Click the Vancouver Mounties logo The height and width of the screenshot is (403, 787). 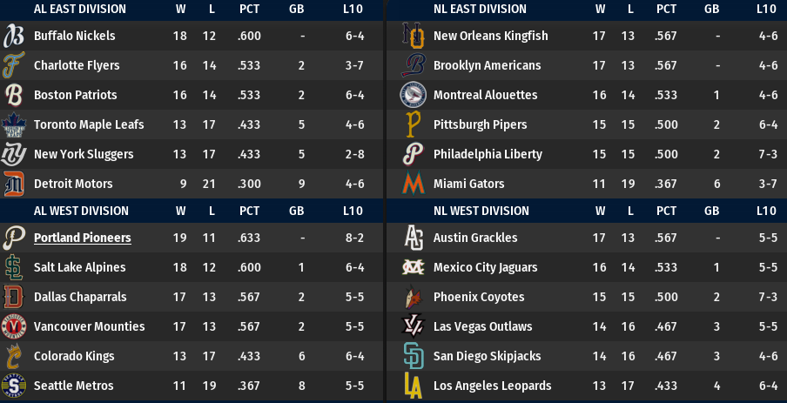coord(14,326)
